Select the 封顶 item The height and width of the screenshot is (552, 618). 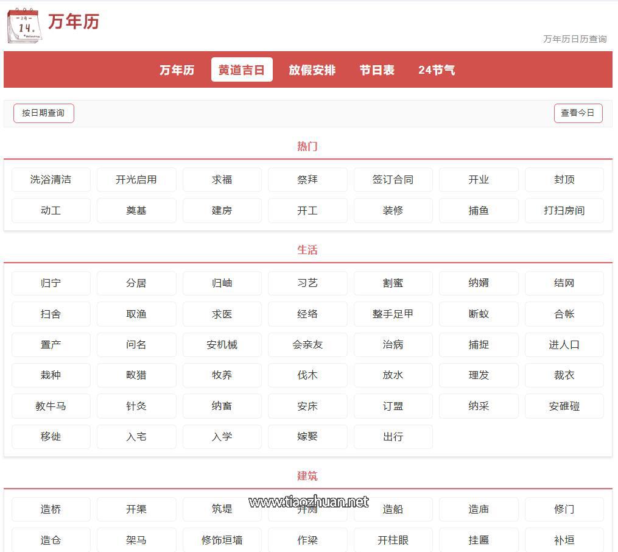[x=564, y=180]
